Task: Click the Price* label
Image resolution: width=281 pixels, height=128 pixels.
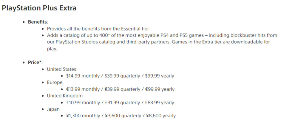Action: point(35,62)
